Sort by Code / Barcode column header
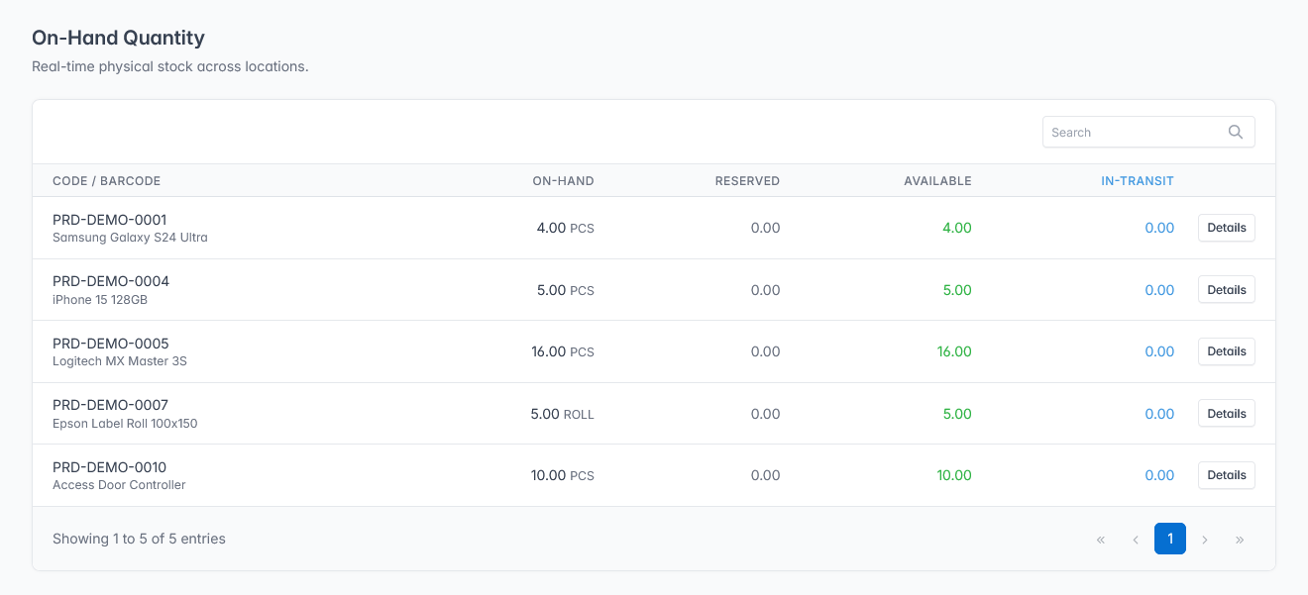Viewport: 1308px width, 595px height. 106,181
